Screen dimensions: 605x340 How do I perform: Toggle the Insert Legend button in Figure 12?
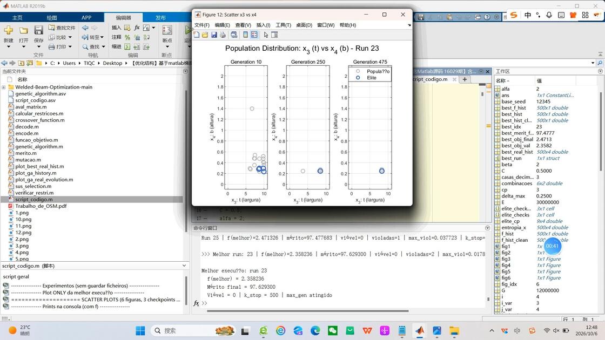click(254, 35)
